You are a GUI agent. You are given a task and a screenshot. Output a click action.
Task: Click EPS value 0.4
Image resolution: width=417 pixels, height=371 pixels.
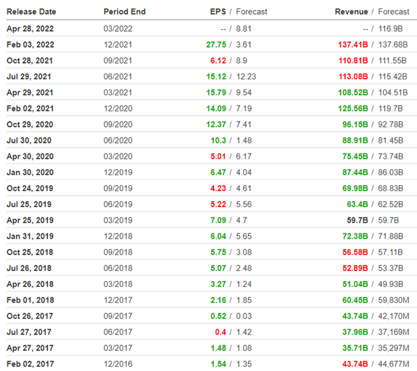pos(221,332)
